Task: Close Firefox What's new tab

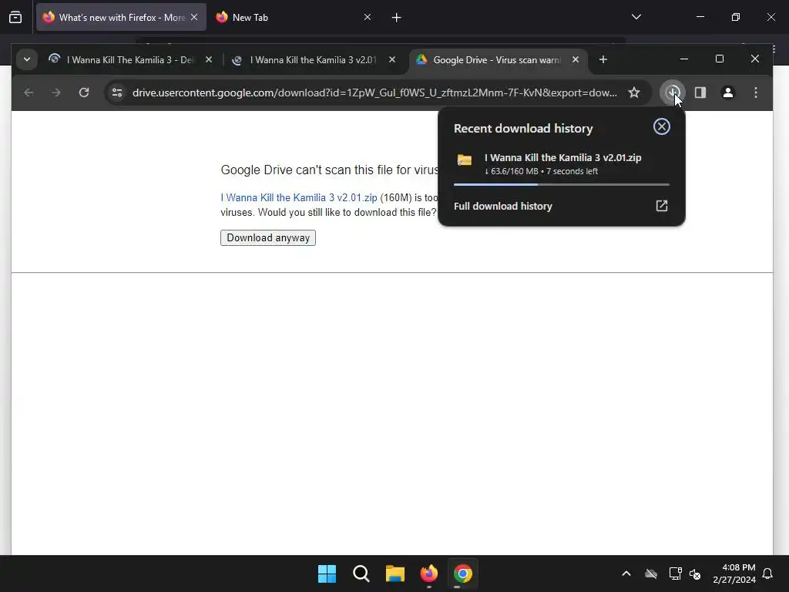Action: [x=194, y=17]
